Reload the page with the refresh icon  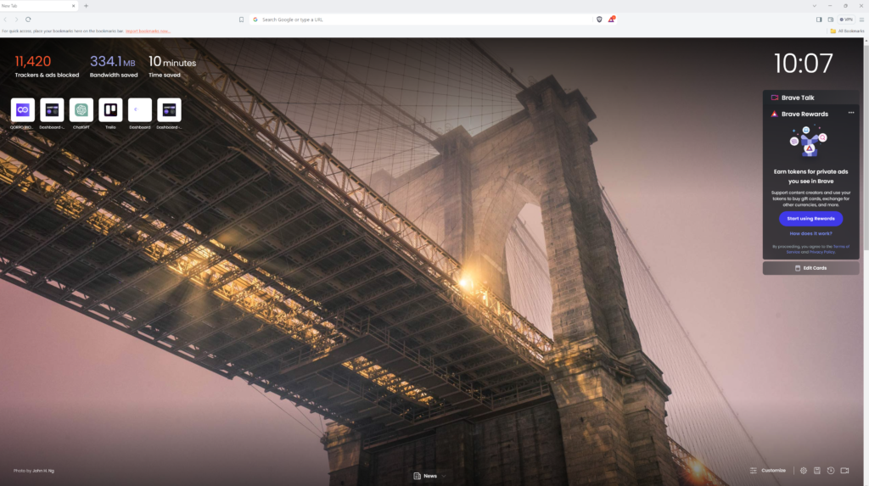tap(28, 20)
